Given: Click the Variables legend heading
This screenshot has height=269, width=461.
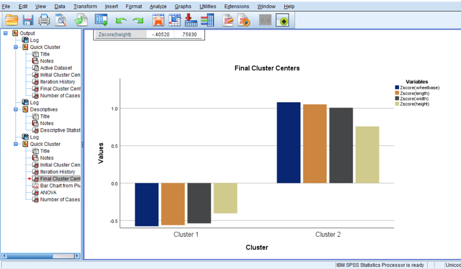Looking at the screenshot, I should point(416,81).
